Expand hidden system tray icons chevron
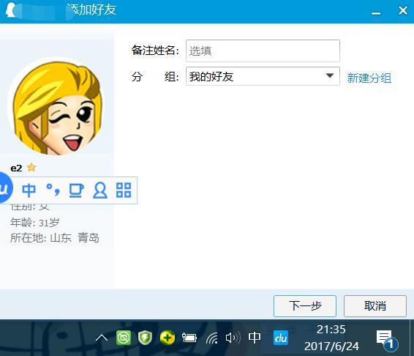Screen dimensions: 414x356 pos(102,338)
